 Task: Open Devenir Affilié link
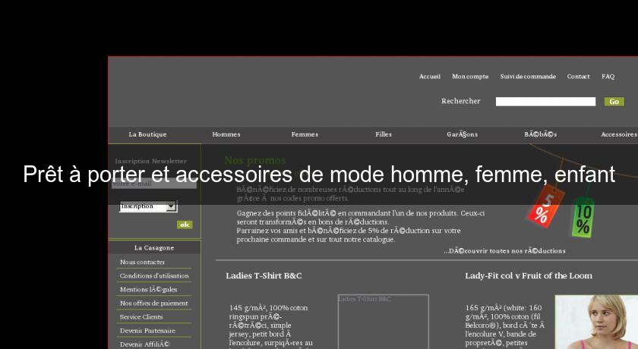[145, 344]
